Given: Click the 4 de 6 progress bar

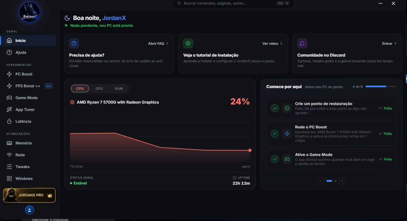Looking at the screenshot, I should pos(381,86).
